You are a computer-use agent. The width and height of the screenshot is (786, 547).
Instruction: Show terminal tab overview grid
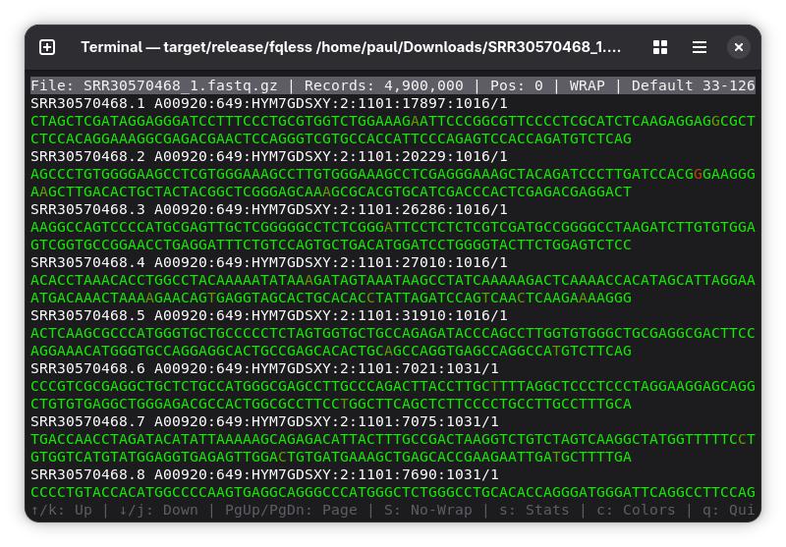point(660,47)
